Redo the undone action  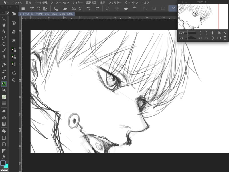click(x=97, y=9)
